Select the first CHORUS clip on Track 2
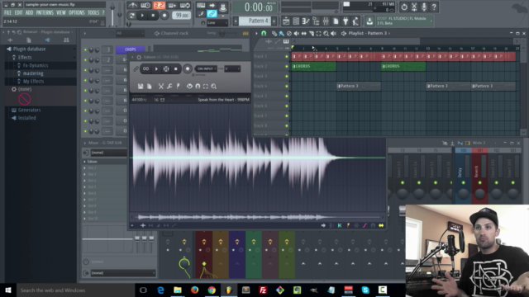 pos(314,66)
